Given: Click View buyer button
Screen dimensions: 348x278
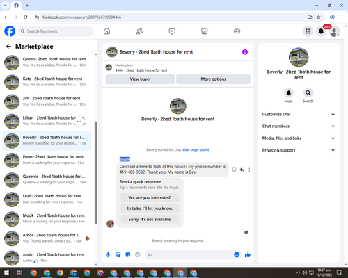Looking at the screenshot, I should 140,79.
